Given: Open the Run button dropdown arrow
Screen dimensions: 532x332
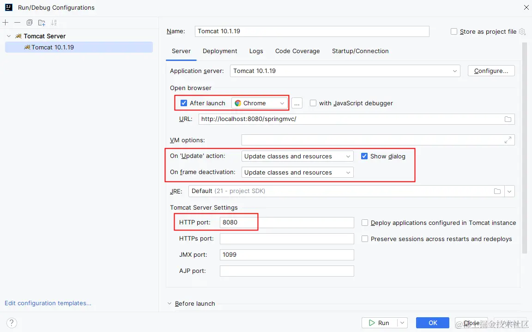Looking at the screenshot, I should [402, 323].
